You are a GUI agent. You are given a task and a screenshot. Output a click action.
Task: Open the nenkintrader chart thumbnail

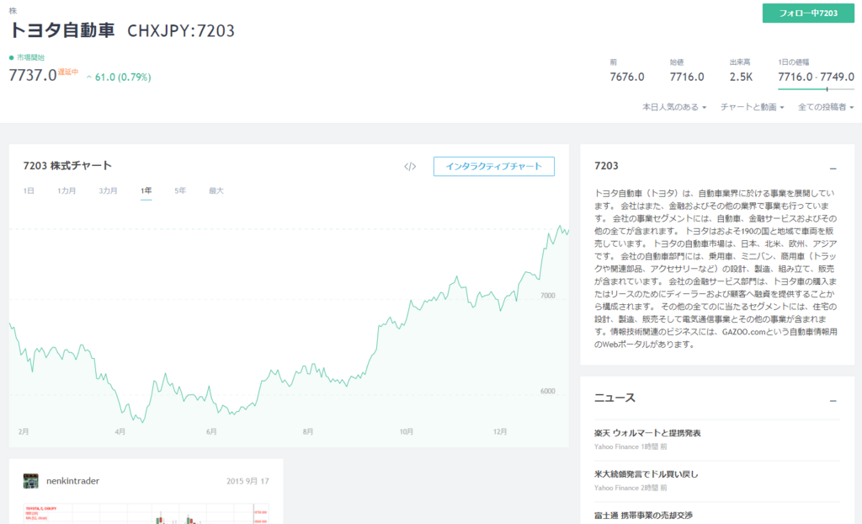146,513
